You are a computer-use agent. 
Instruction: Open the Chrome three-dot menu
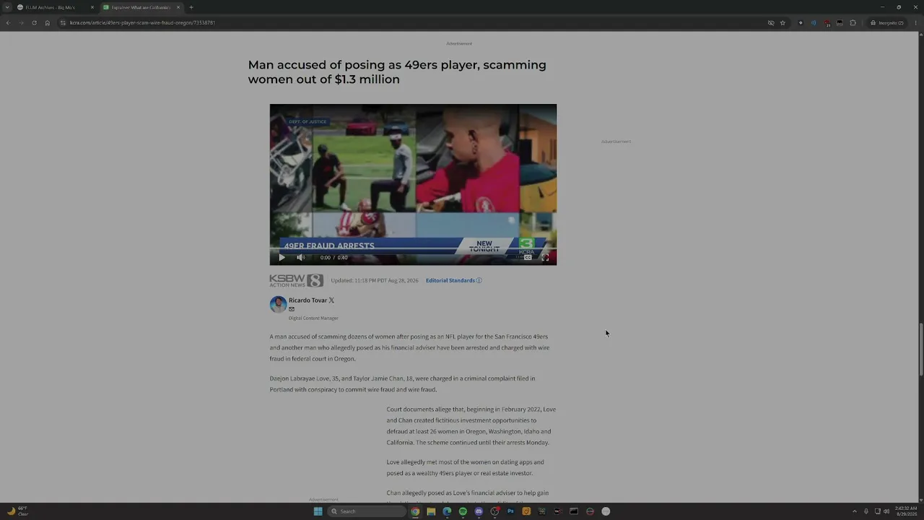[916, 22]
